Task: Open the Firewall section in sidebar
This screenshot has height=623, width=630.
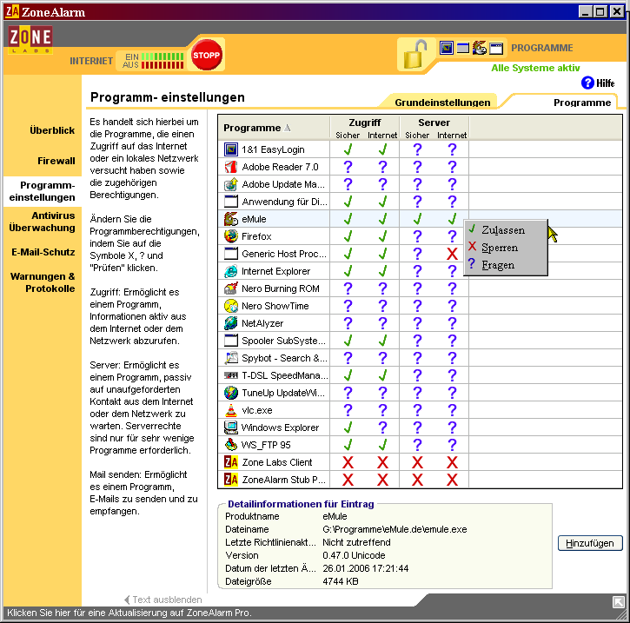Action: click(x=56, y=161)
